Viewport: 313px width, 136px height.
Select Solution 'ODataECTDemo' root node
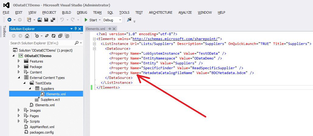[46, 50]
